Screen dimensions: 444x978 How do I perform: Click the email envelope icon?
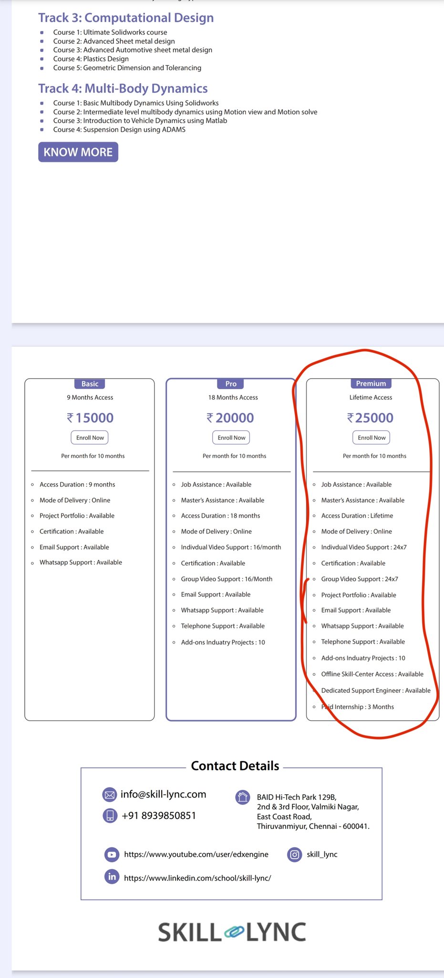[x=110, y=795]
